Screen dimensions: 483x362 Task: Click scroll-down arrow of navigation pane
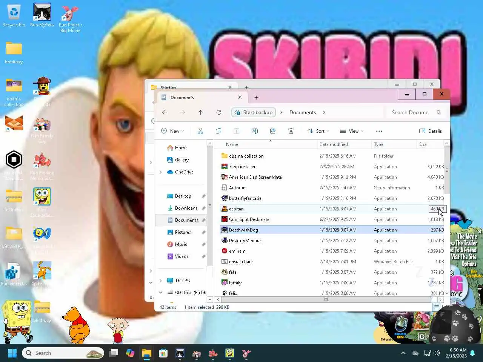(x=210, y=299)
